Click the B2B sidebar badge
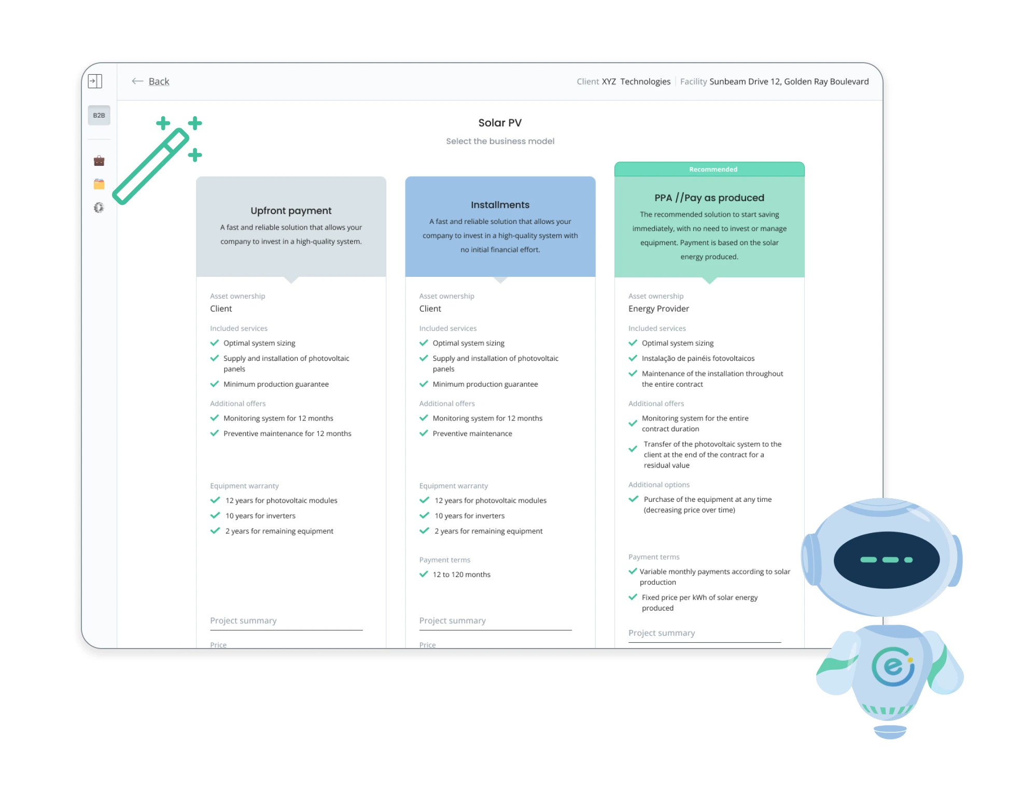The image size is (1035, 788). pos(99,115)
